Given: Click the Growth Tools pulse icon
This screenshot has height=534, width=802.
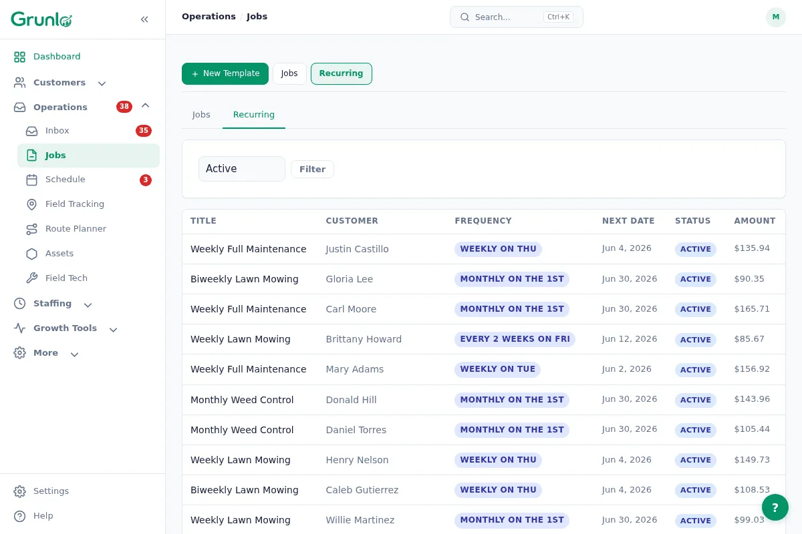Looking at the screenshot, I should [20, 328].
